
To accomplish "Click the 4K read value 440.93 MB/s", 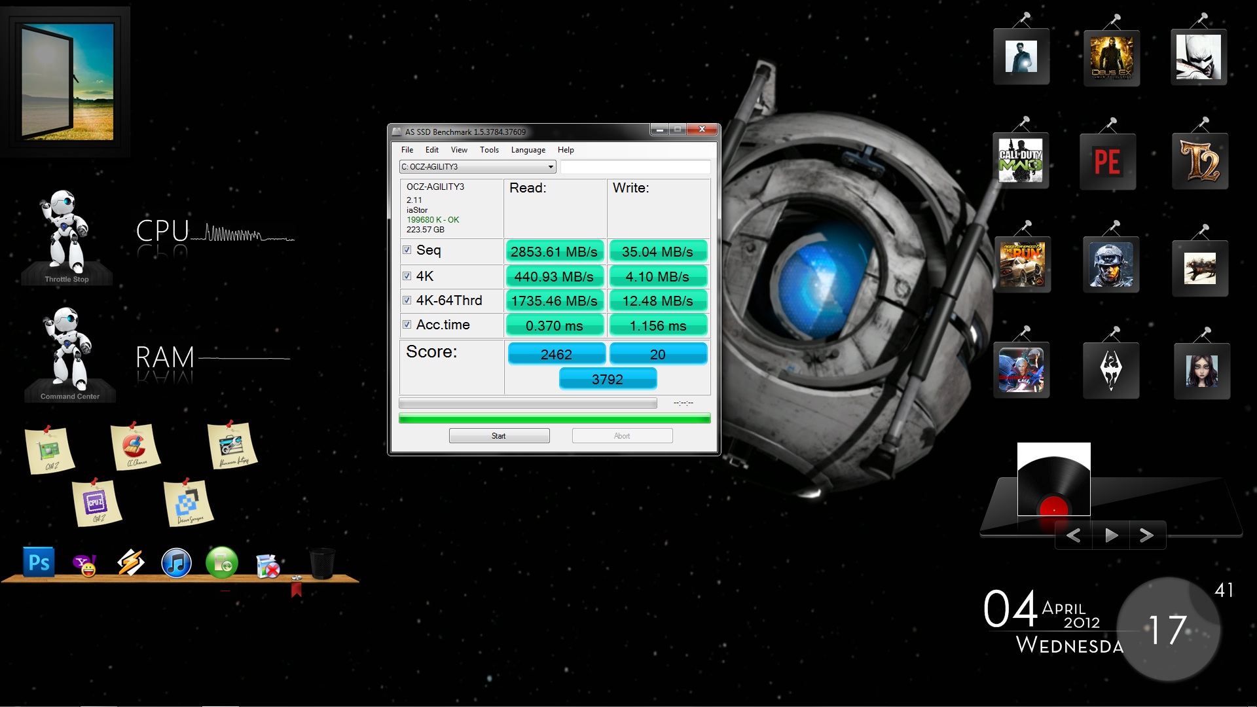I will pos(554,276).
